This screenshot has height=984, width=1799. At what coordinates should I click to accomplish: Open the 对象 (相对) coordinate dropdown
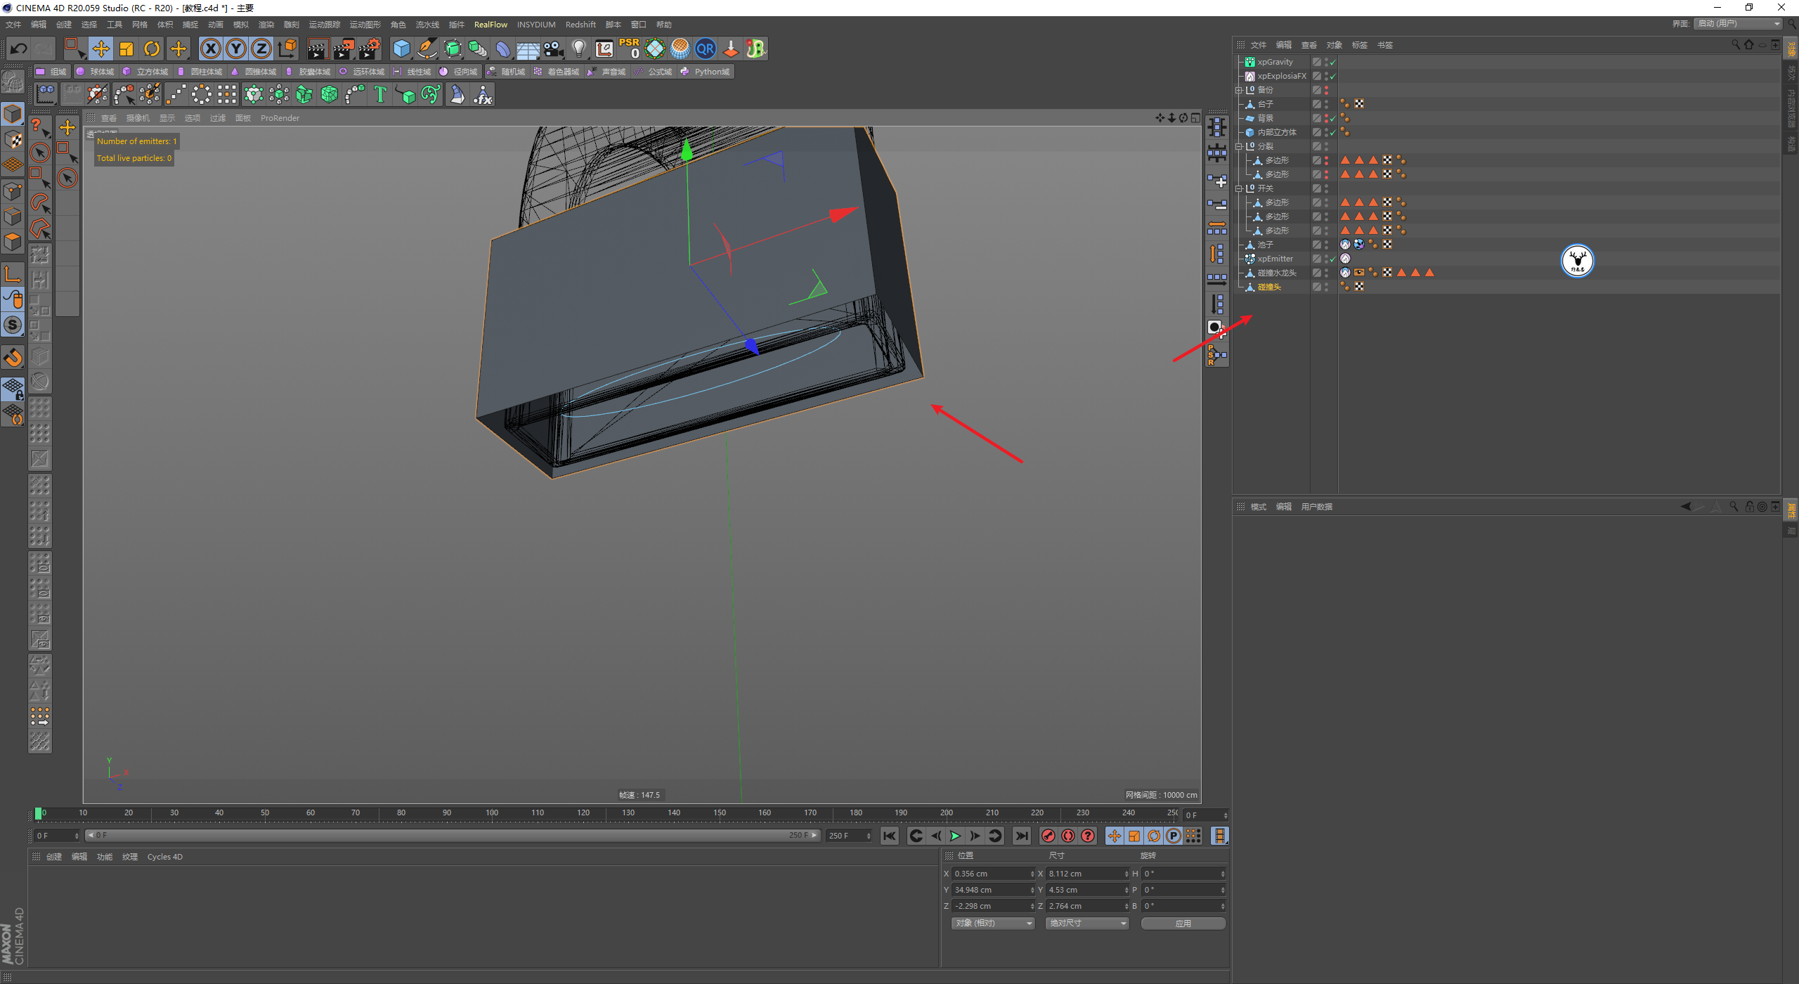click(x=992, y=923)
